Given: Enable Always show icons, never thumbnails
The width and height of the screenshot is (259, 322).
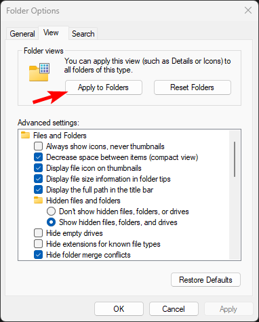Looking at the screenshot, I should tap(38, 146).
